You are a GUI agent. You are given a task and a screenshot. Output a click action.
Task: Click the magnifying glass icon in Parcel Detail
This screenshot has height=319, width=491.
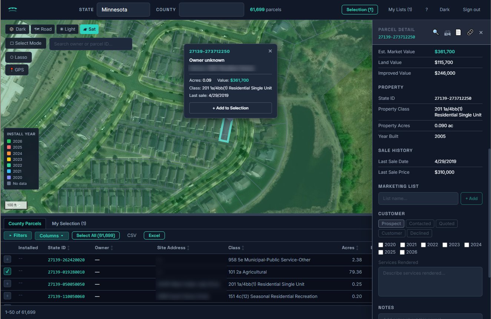tap(436, 33)
